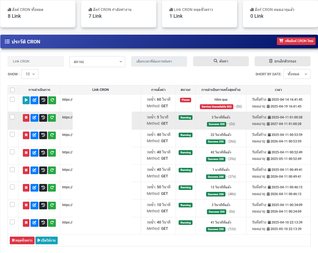Click the เวลา column header
Image resolution: width=318 pixels, height=253 pixels.
[x=278, y=90]
